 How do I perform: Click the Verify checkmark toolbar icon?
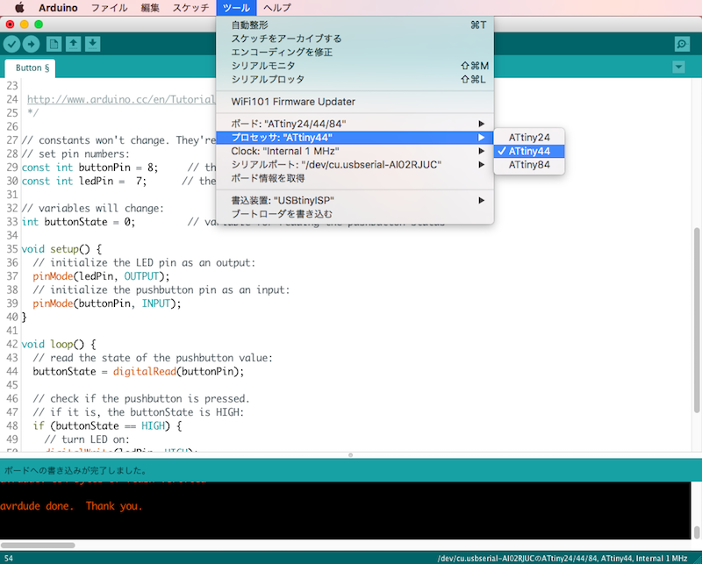point(12,44)
